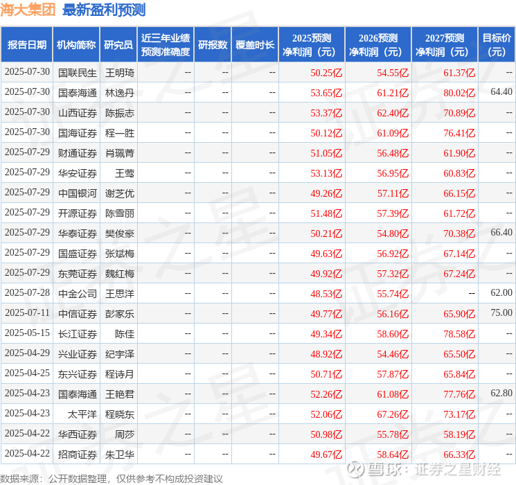Click target price 62.00
The height and width of the screenshot is (485, 516).
(x=501, y=292)
